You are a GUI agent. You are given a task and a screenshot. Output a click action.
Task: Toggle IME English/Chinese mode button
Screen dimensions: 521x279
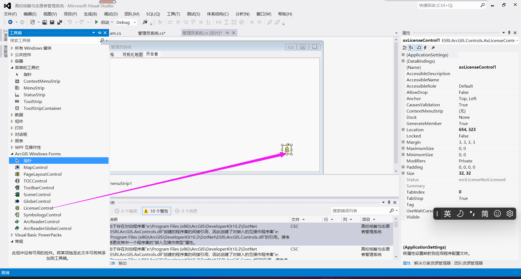(x=447, y=214)
